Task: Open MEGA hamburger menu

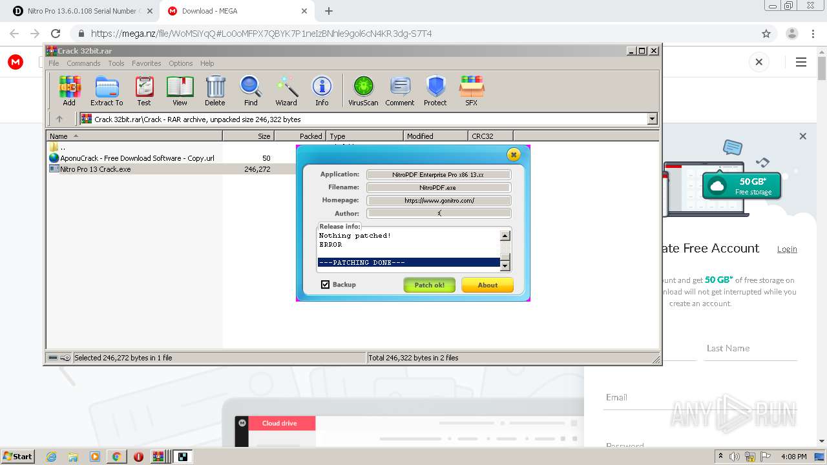Action: point(801,62)
